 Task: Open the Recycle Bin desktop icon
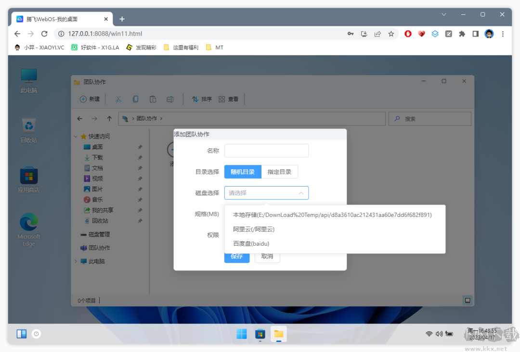(29, 130)
